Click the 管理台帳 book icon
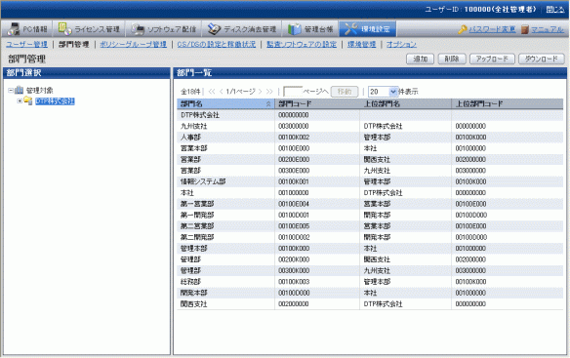This screenshot has width=570, height=358. pyautogui.click(x=295, y=29)
